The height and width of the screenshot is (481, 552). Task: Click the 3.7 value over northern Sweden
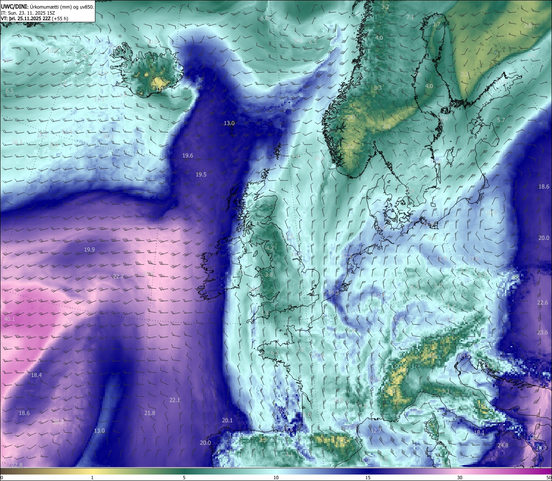click(436, 25)
